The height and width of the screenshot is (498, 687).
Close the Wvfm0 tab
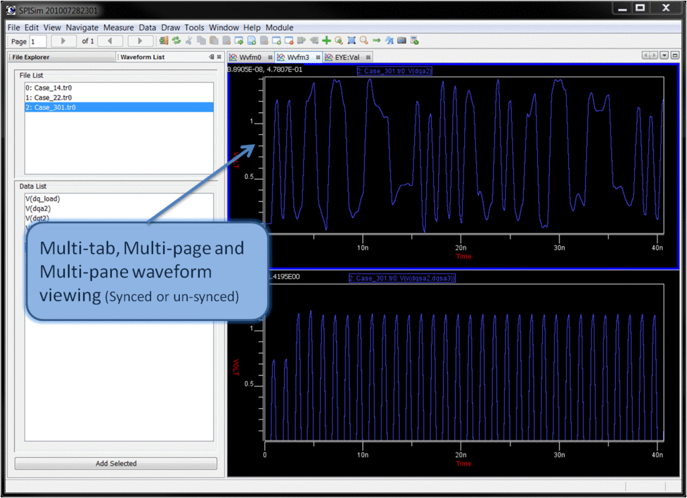270,58
